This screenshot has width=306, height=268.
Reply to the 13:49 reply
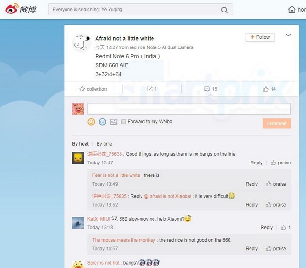tap(251, 184)
